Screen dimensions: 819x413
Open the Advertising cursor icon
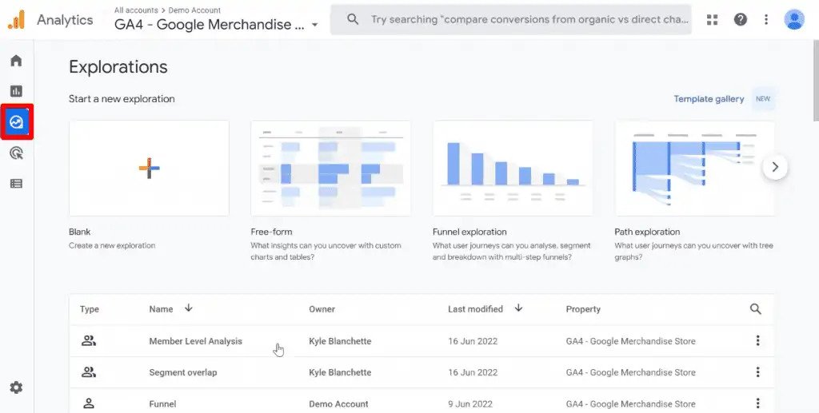[x=16, y=153]
